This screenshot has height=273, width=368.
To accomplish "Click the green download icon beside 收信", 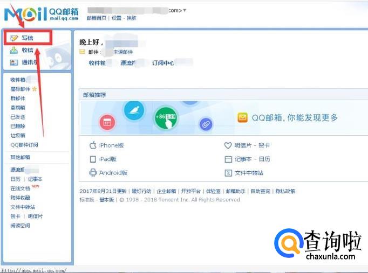I will [14, 50].
